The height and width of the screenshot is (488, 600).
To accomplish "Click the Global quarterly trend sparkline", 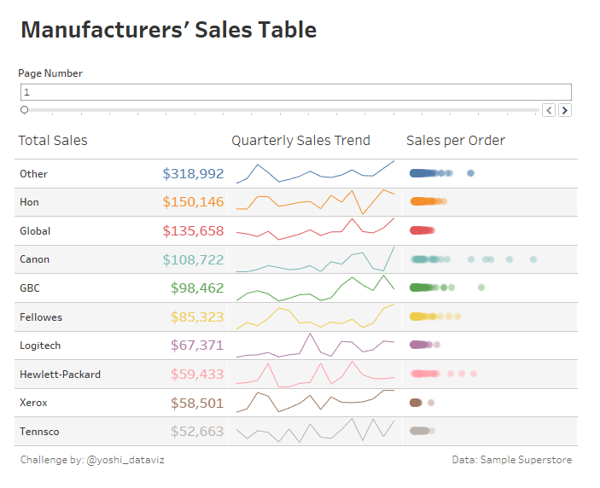I will pos(316,230).
